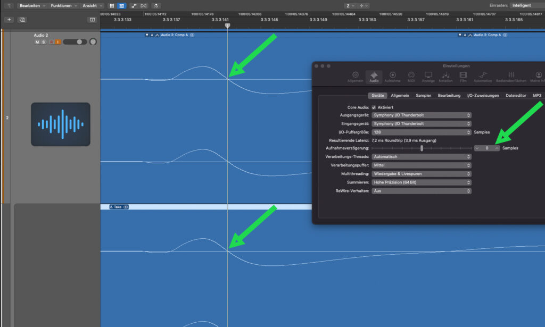Viewport: 545px width, 327px height.
Task: Open Aufnahme settings pane icon
Action: pos(392,77)
